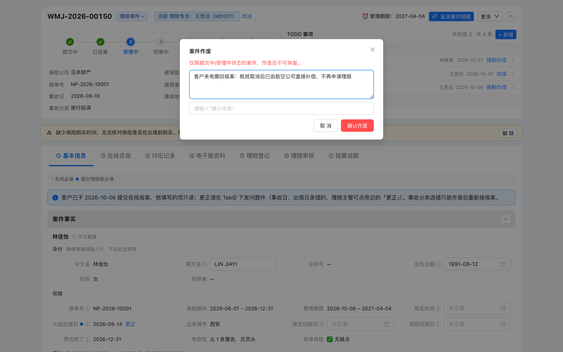
Task: Switch to 结算追踪 tab
Action: [344, 156]
